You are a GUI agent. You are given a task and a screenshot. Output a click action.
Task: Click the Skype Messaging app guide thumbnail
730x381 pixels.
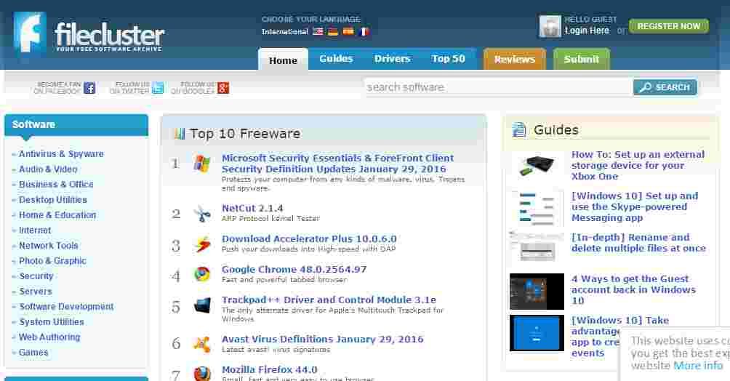[x=537, y=208]
